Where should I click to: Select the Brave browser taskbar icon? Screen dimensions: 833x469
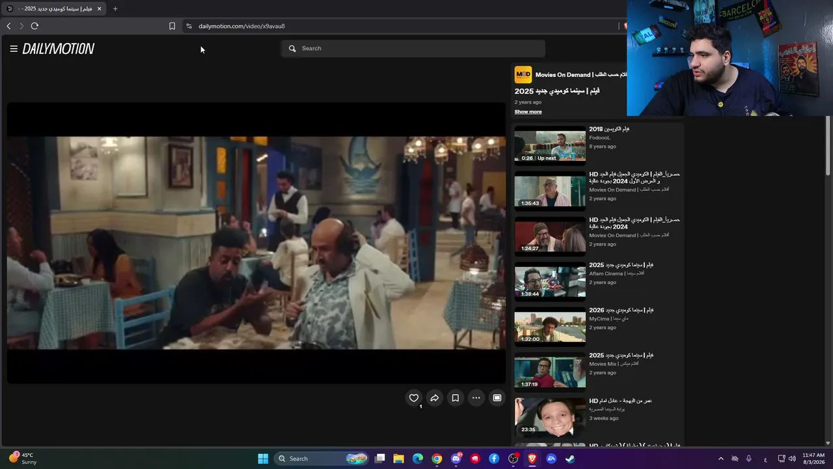532,459
